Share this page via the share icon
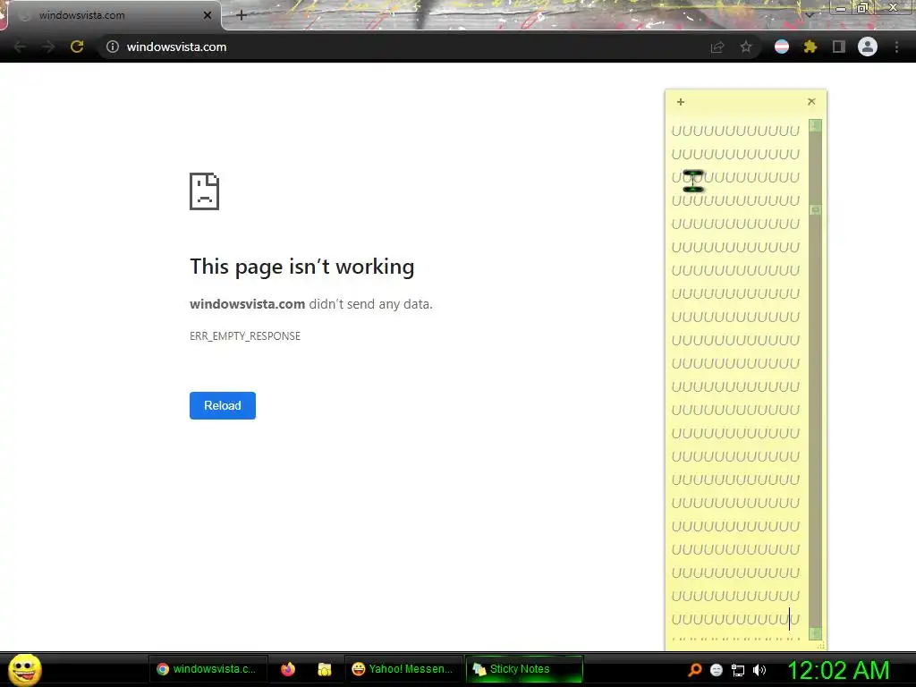 pos(717,47)
